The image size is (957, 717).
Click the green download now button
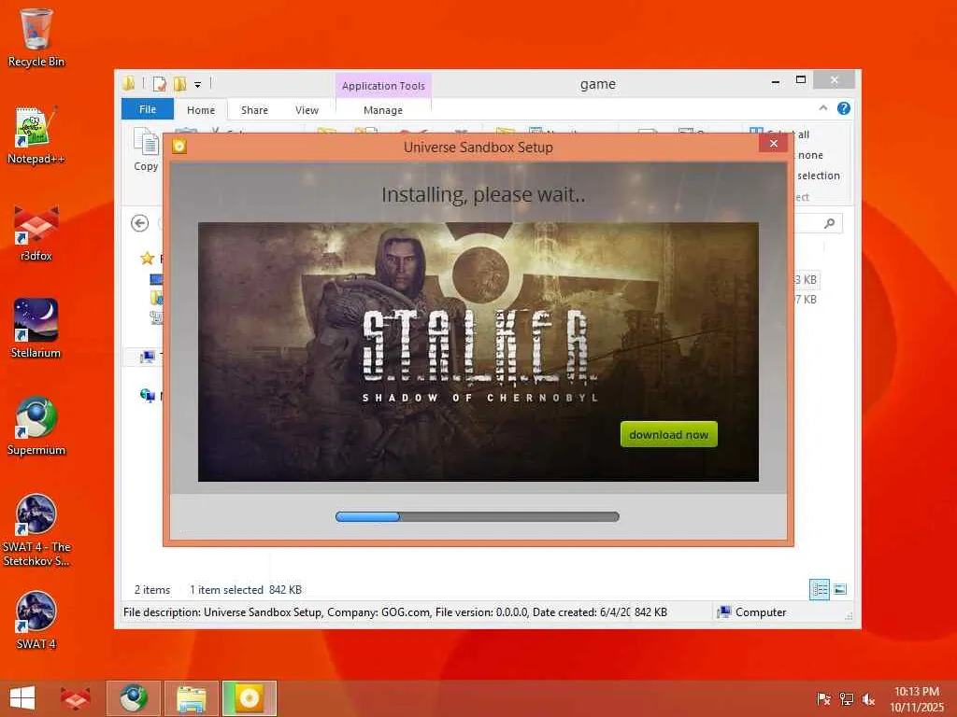click(x=669, y=434)
